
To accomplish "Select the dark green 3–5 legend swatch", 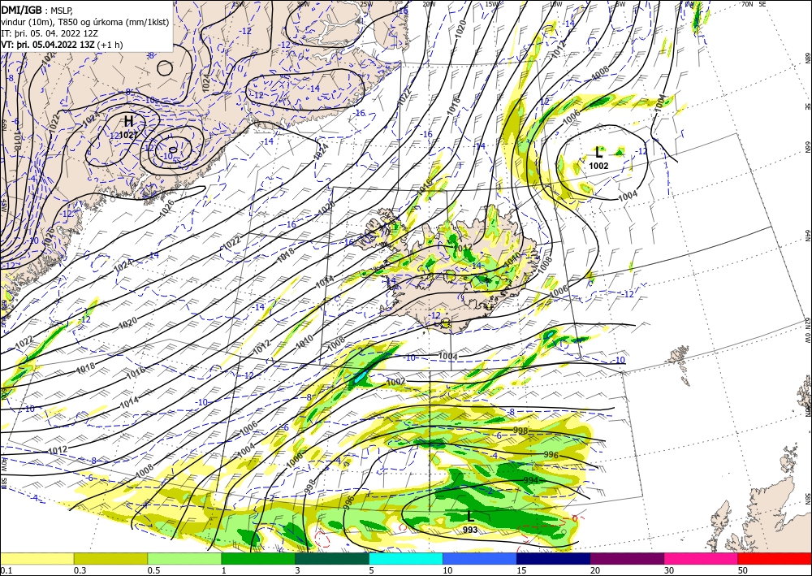I will [x=332, y=558].
